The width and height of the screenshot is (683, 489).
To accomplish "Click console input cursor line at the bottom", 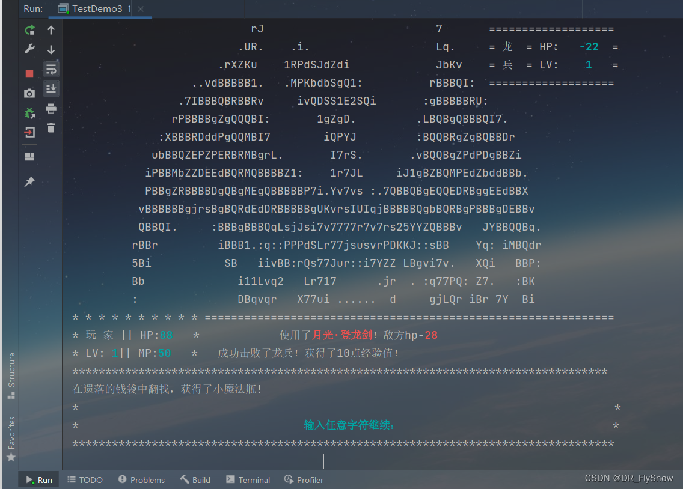I will click(x=323, y=461).
